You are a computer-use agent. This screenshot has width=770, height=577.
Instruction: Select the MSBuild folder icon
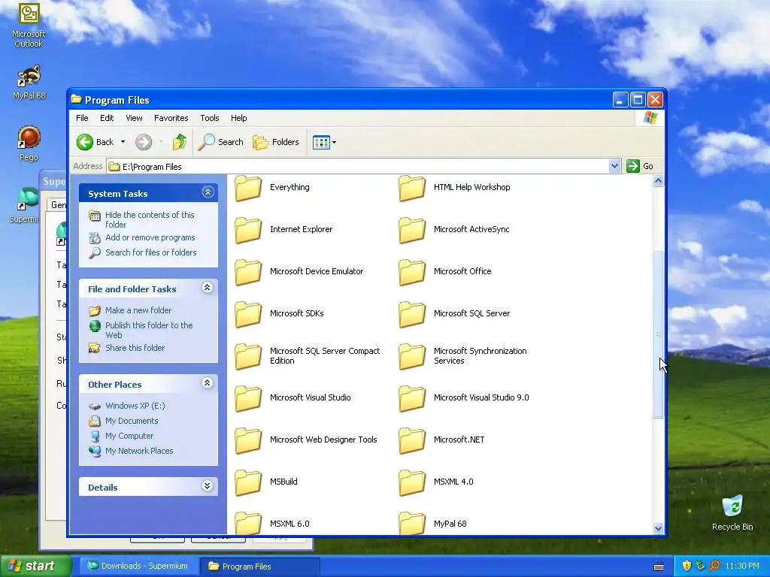click(x=248, y=483)
